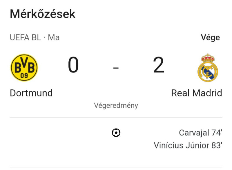Image resolution: width=232 pixels, height=170 pixels.
Task: Click the goal scorers summary row
Action: point(116,139)
